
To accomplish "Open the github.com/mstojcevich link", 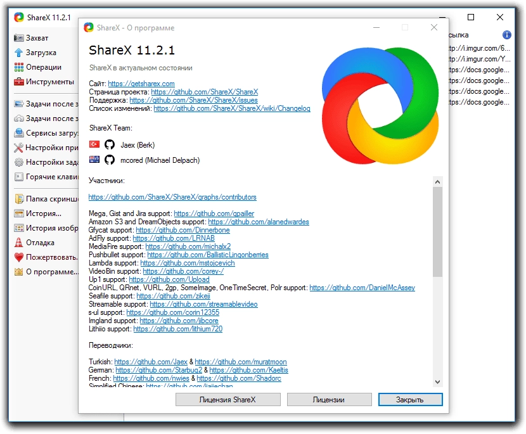I will click(188, 263).
